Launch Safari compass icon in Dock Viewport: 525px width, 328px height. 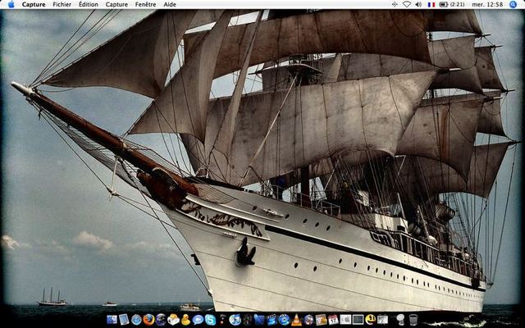click(x=136, y=320)
